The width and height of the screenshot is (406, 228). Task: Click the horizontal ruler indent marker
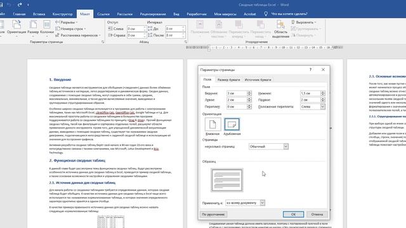209,48
